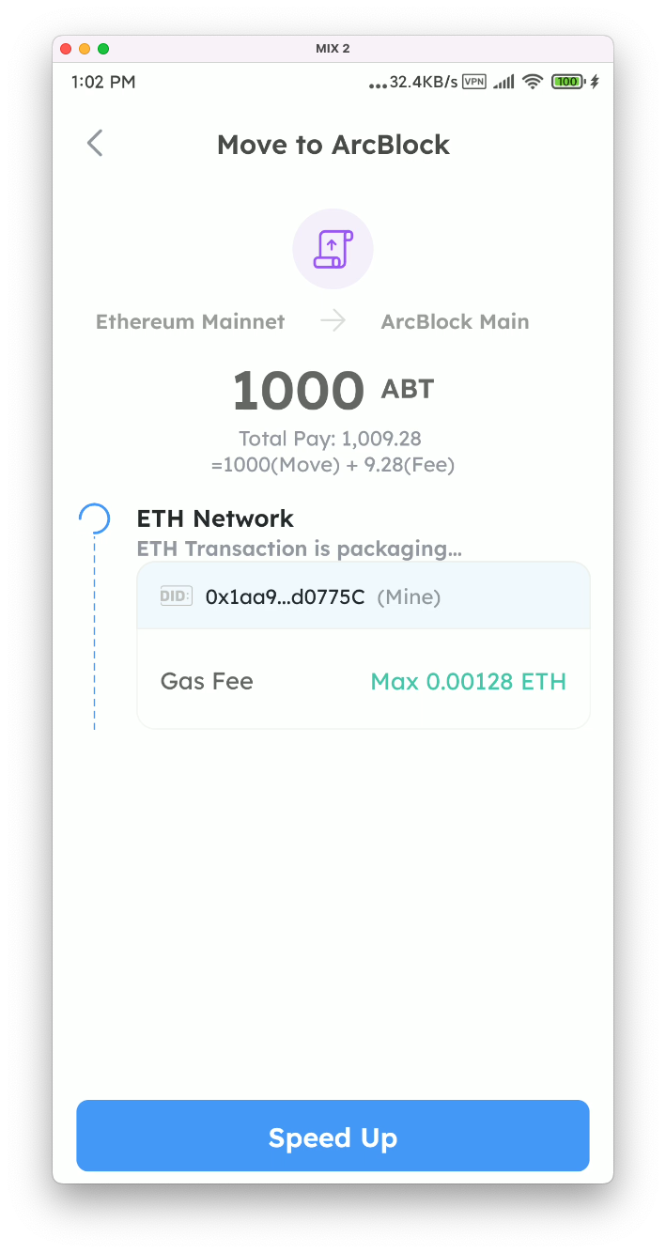The image size is (666, 1253).
Task: Tap the cellular signal strength icon
Action: click(x=502, y=82)
